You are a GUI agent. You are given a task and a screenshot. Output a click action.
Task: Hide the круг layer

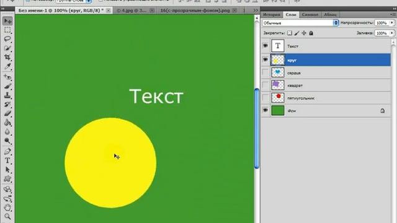pos(265,59)
